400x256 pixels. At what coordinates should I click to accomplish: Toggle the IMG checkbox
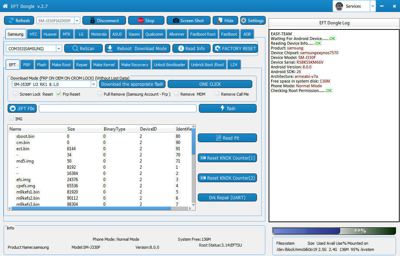pos(11,119)
